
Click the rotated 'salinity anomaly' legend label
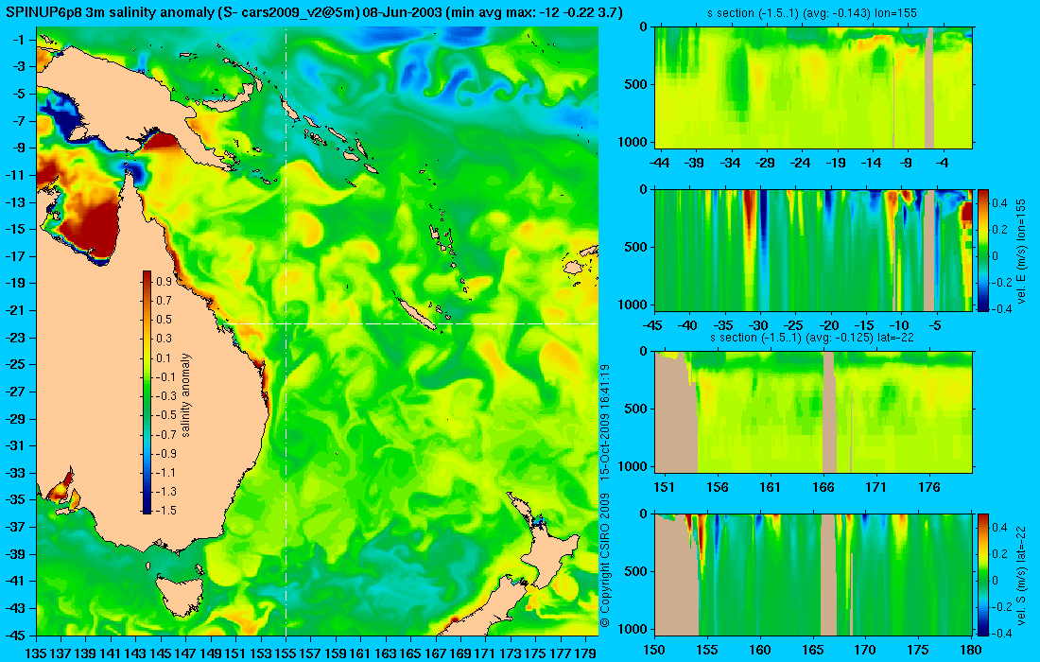click(x=185, y=395)
